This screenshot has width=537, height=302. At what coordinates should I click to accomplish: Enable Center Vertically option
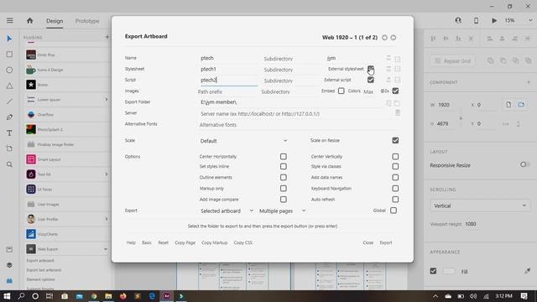395,157
